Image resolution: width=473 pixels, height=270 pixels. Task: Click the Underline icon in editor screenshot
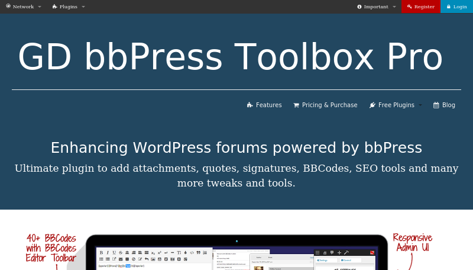coord(114,253)
